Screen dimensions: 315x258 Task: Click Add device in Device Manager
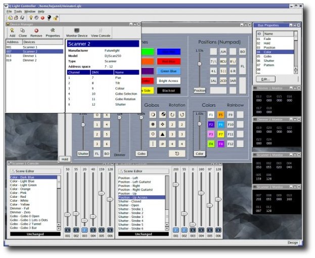click(x=12, y=33)
